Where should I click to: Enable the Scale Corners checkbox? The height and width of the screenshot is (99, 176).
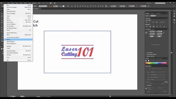[x=146, y=53]
